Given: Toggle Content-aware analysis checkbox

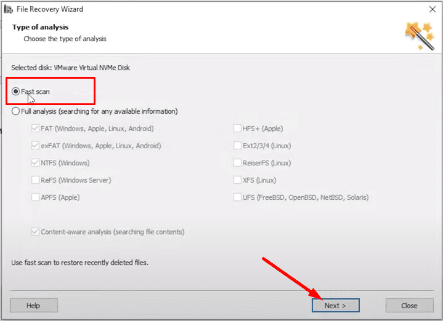Looking at the screenshot, I should coord(35,232).
